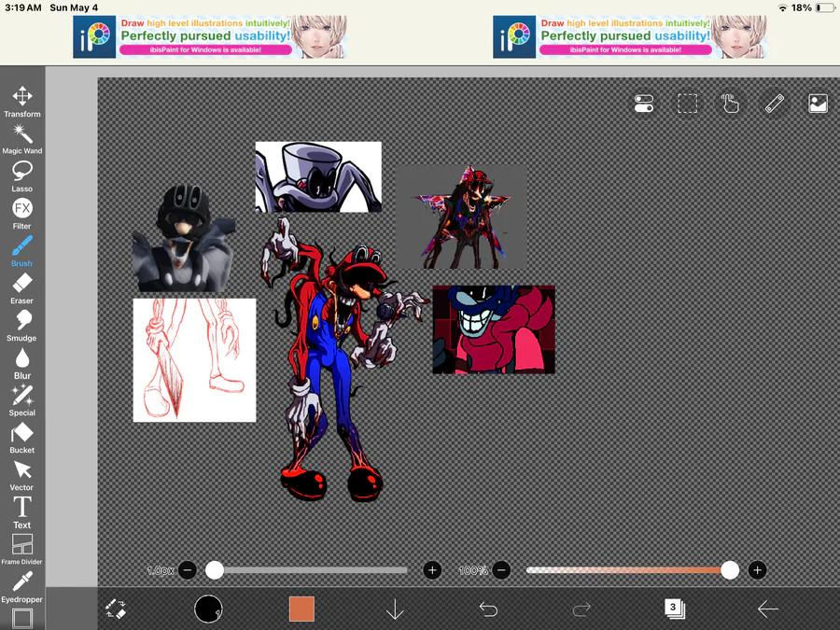The image size is (840, 630).
Task: Tap the back arrow to exit canvas
Action: tap(768, 609)
